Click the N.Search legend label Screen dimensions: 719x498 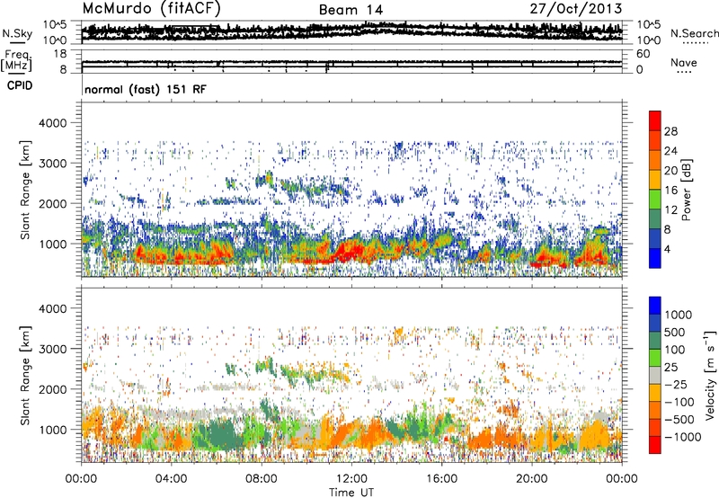point(695,33)
